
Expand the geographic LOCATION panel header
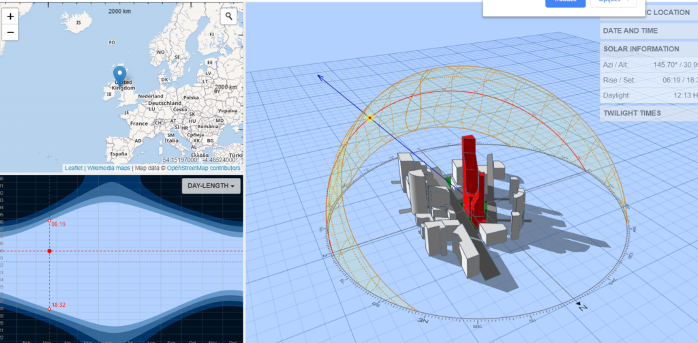click(x=649, y=12)
